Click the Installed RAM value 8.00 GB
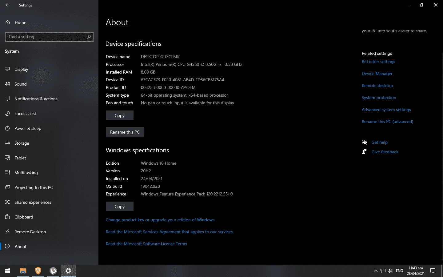Viewport: 443px width, 277px height. [148, 72]
